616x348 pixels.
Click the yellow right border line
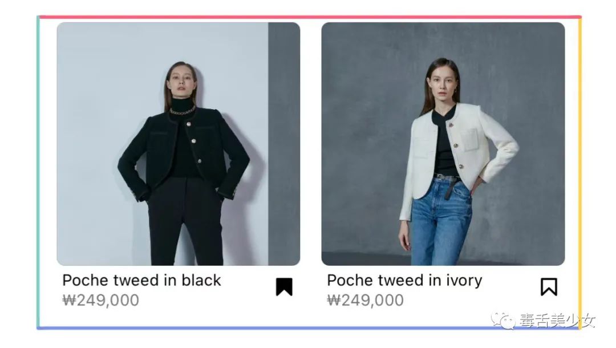coord(580,172)
